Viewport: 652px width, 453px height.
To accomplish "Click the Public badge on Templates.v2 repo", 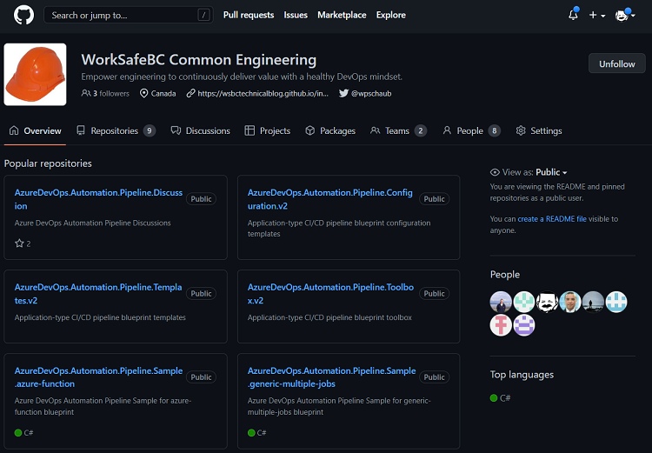I will coord(201,293).
